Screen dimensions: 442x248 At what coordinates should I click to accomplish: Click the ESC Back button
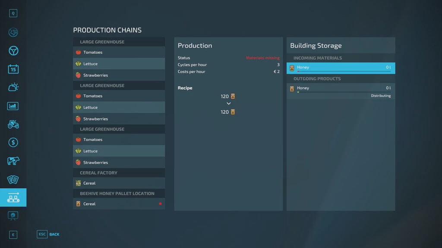(x=48, y=234)
